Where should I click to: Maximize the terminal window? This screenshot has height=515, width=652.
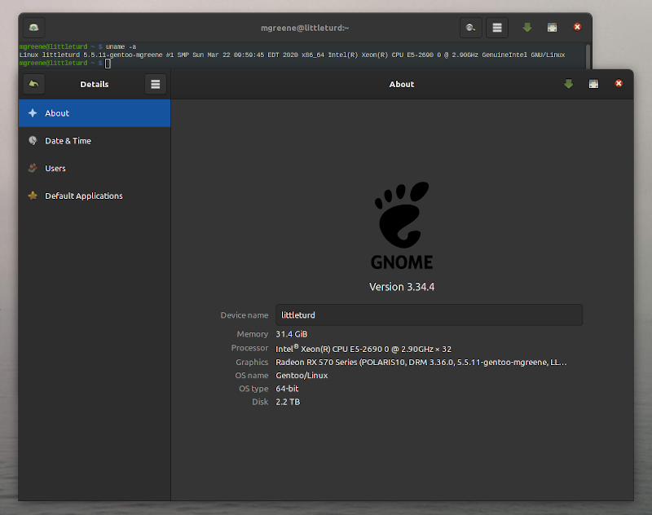(553, 28)
